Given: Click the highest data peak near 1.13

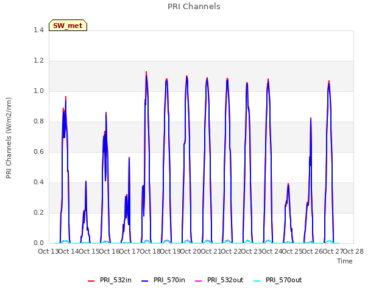Looking at the screenshot, I should coord(146,72).
